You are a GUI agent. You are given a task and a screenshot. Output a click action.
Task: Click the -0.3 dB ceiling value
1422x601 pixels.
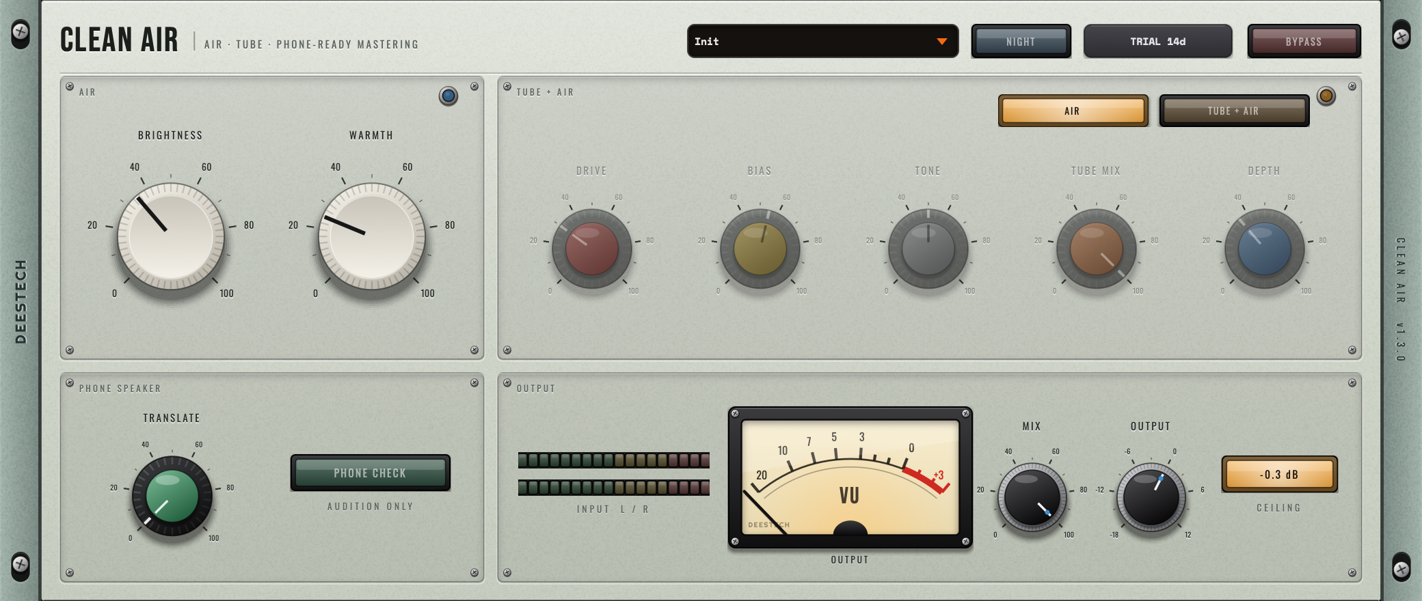[1279, 474]
